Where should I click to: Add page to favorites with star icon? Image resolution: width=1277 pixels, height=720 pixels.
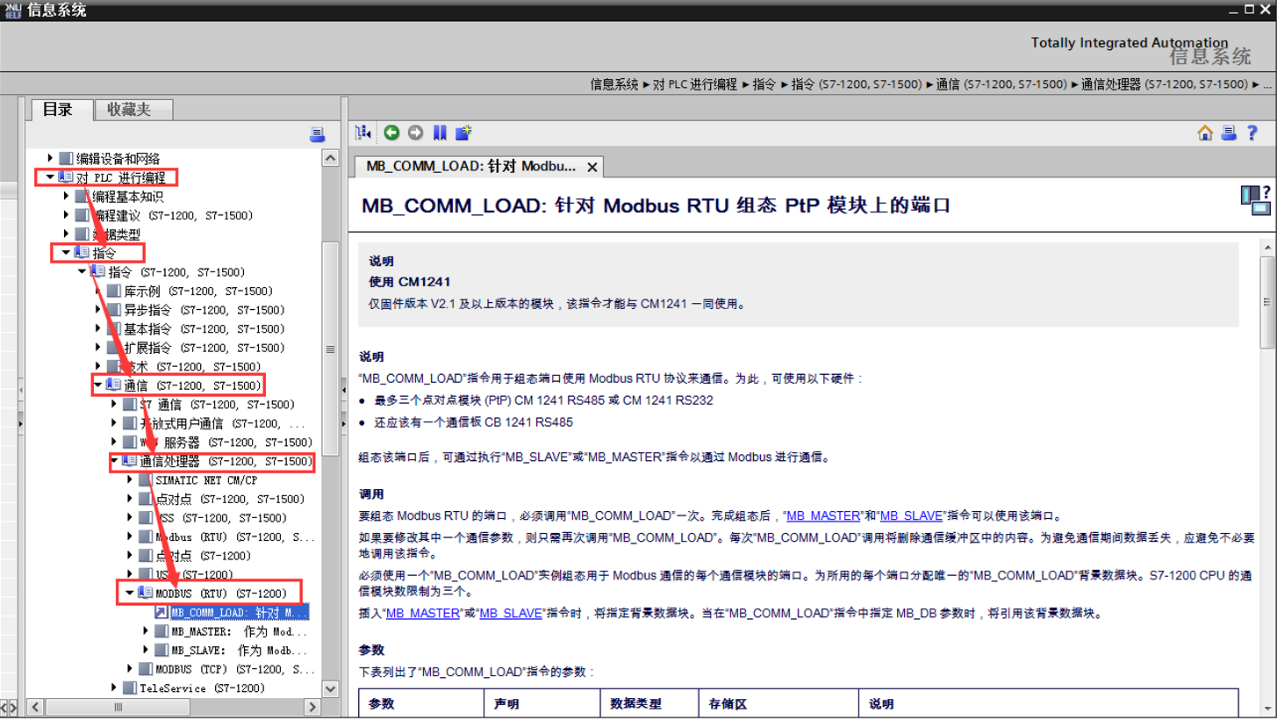(x=463, y=133)
